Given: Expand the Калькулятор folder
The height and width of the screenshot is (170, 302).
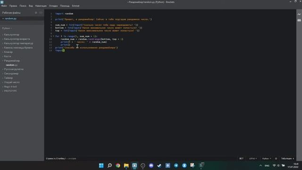Looking at the screenshot, I should click(11, 34).
